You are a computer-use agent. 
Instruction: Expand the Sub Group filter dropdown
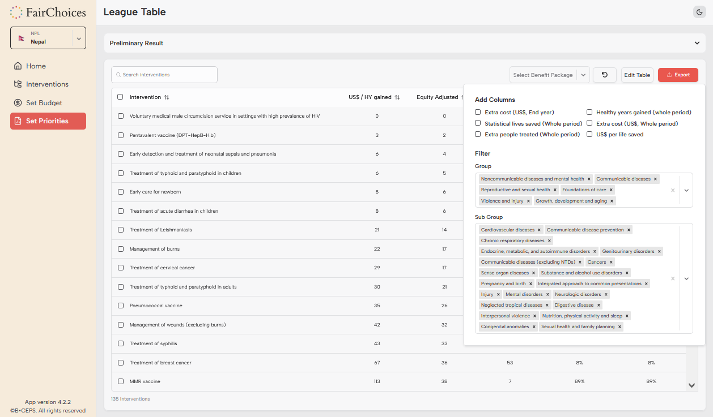[686, 278]
